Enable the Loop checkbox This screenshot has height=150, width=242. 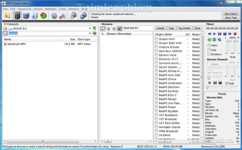click(209, 50)
